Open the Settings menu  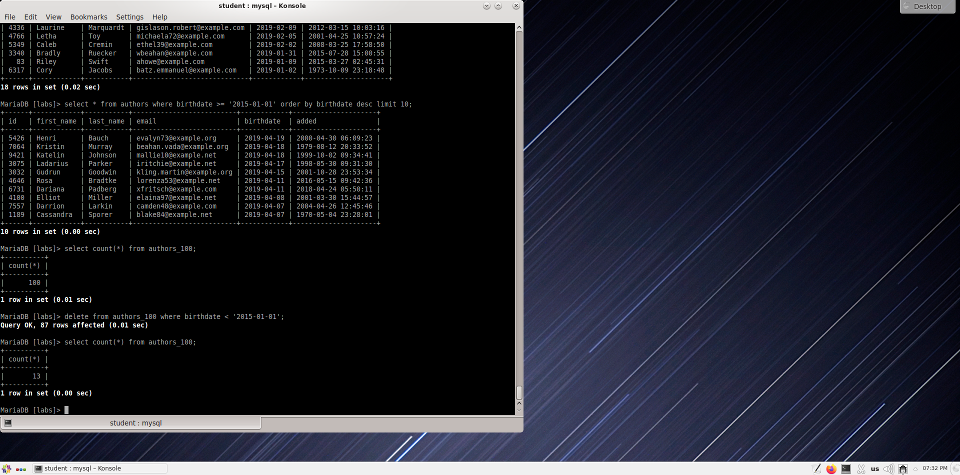(x=129, y=17)
